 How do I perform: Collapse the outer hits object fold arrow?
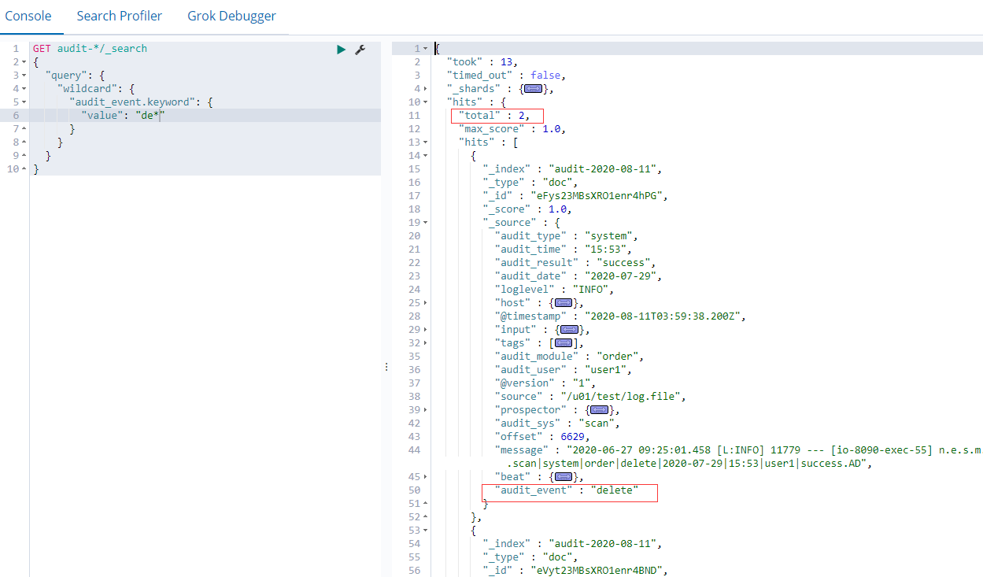425,102
